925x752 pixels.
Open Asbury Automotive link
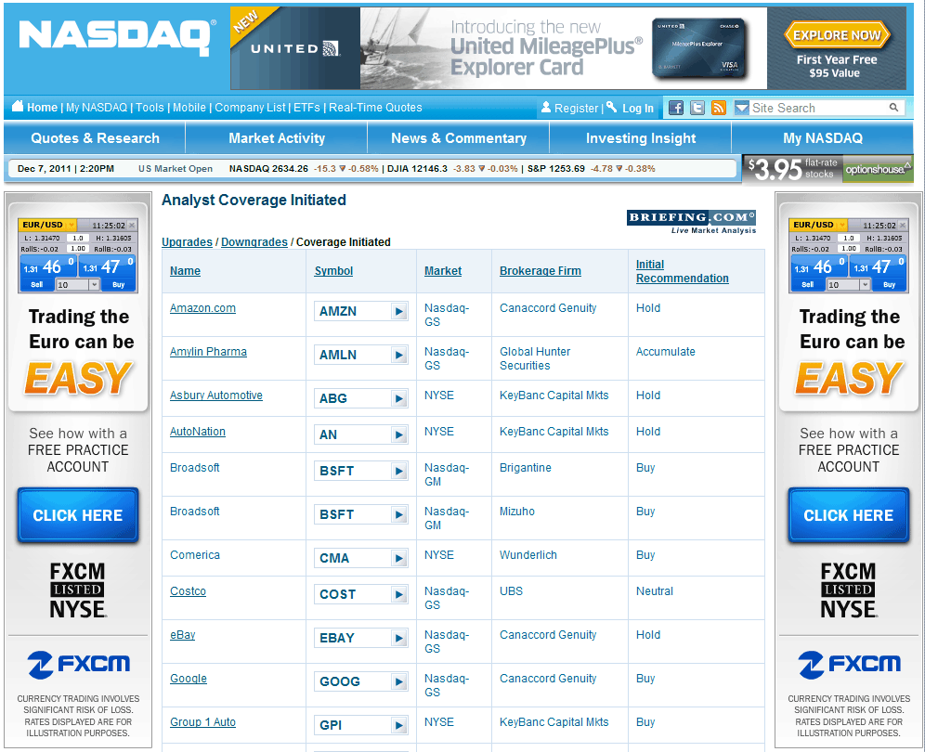point(215,395)
